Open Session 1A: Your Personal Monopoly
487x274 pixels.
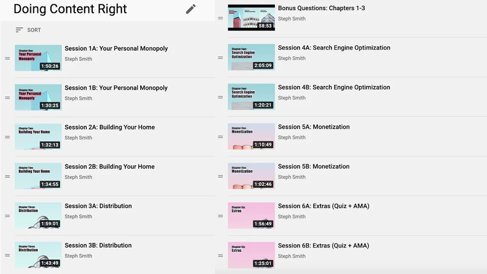[116, 48]
